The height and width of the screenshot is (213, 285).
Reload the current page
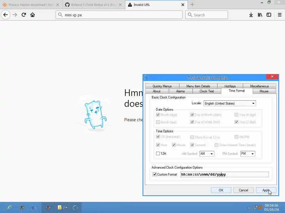24,15
